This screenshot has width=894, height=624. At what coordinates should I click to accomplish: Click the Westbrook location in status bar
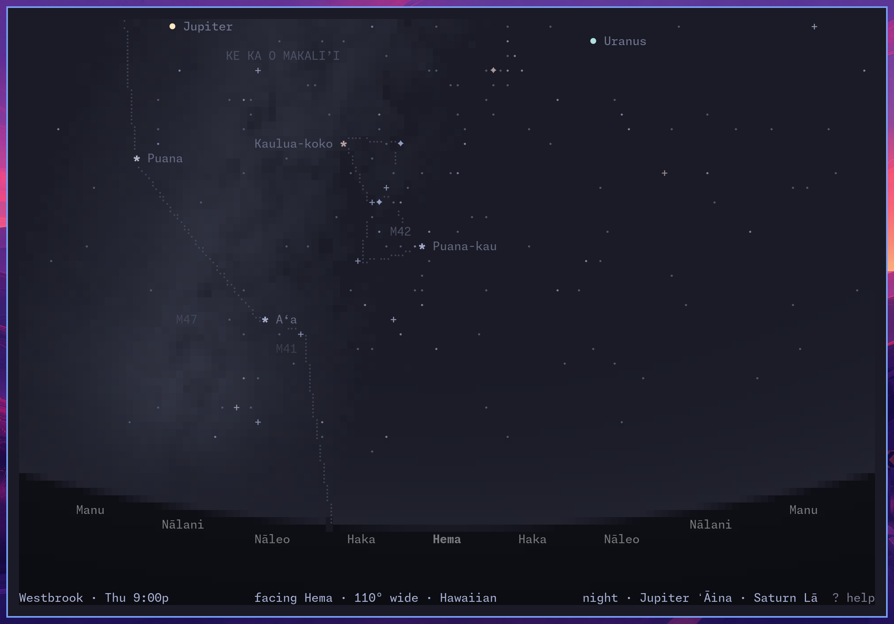(51, 598)
